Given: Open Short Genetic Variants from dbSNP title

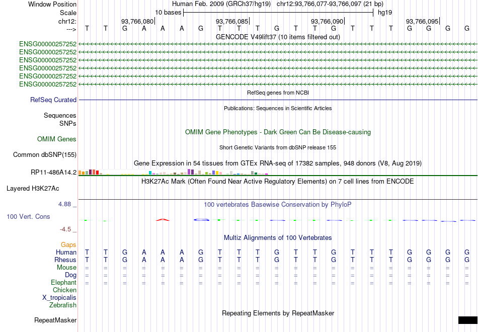Looking at the screenshot, I should tap(278, 147).
